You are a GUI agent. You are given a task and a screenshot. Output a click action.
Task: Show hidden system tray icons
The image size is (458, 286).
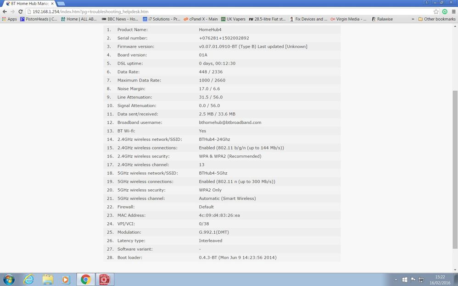click(x=396, y=280)
